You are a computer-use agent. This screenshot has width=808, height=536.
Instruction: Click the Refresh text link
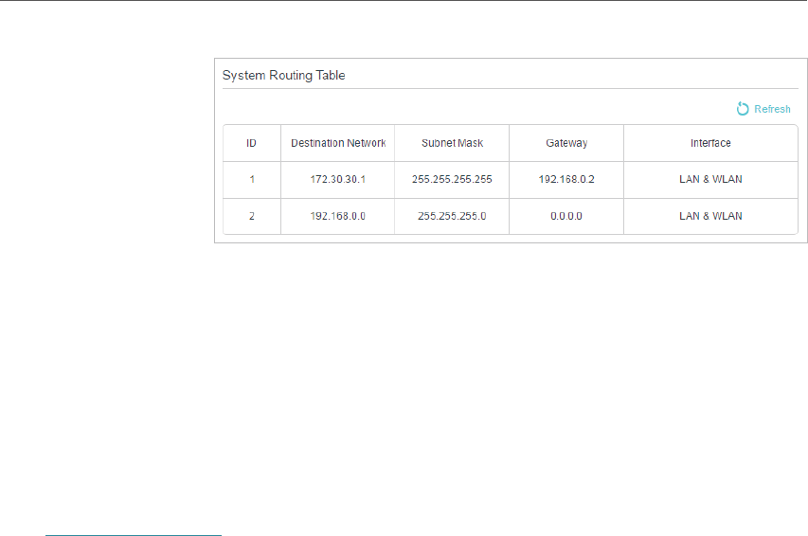[x=772, y=109]
